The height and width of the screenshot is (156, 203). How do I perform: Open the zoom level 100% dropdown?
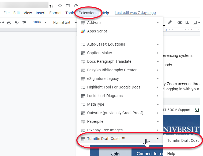pyautogui.click(x=40, y=23)
